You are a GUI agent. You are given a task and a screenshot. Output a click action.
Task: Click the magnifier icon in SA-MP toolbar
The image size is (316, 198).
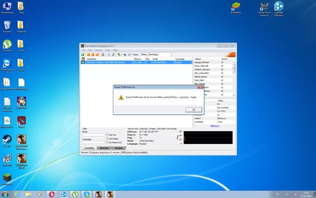pos(129,55)
